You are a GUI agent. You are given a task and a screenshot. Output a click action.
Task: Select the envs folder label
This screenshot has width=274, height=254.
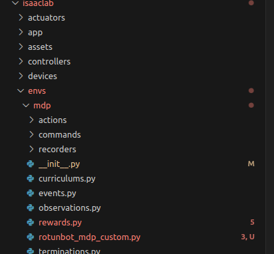point(37,91)
